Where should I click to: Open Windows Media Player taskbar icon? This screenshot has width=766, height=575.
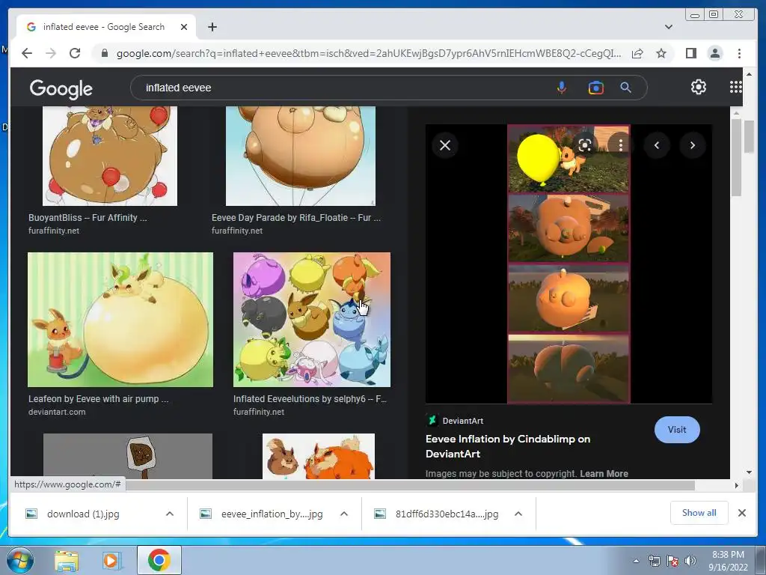point(112,561)
